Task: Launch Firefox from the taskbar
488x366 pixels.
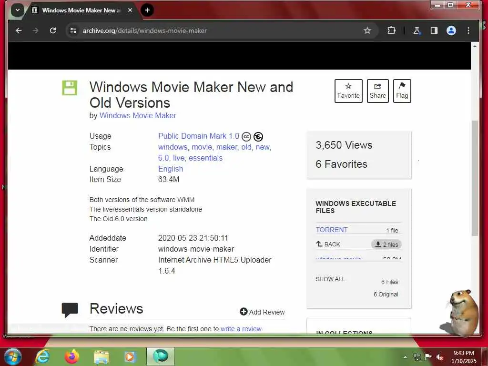Action: [72, 356]
